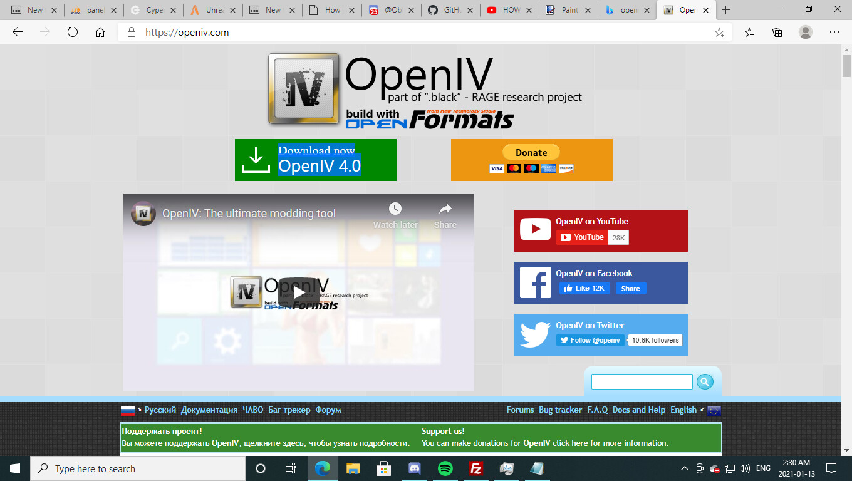Focus the site search text field
The image size is (852, 481).
642,381
